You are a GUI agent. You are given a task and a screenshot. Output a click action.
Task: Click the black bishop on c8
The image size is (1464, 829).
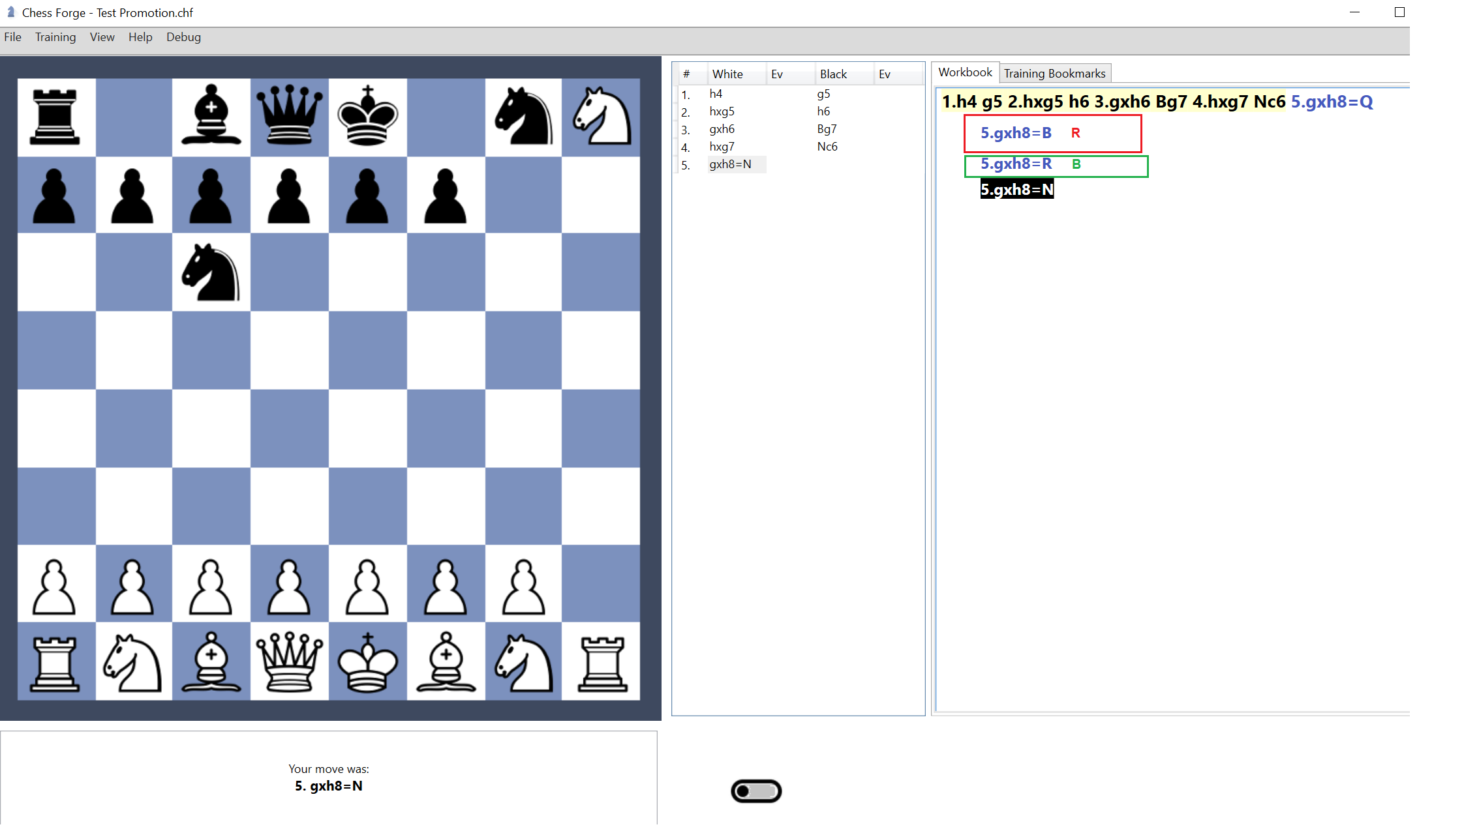(x=211, y=117)
